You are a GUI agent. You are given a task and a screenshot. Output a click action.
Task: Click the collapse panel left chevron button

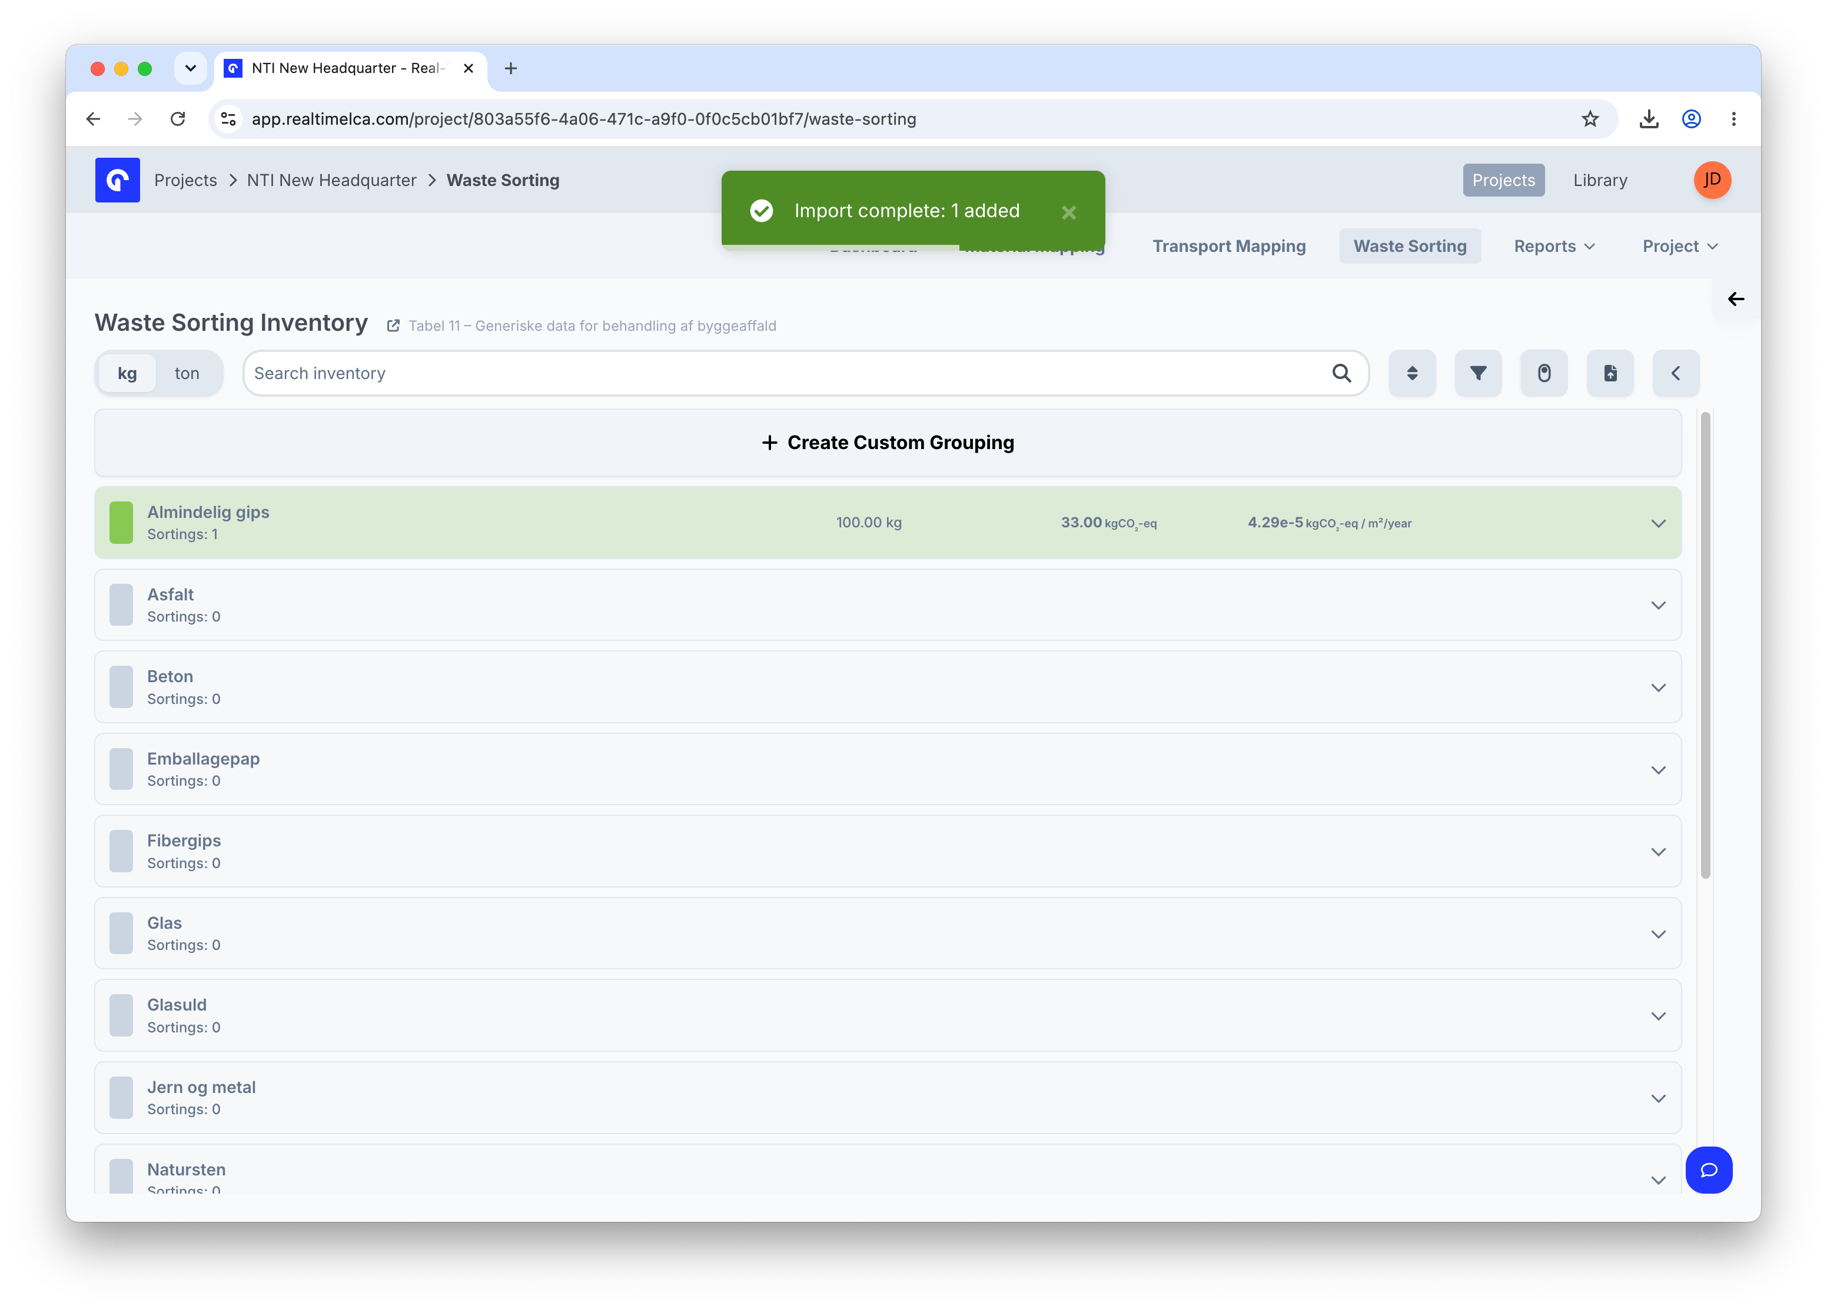(x=1676, y=373)
